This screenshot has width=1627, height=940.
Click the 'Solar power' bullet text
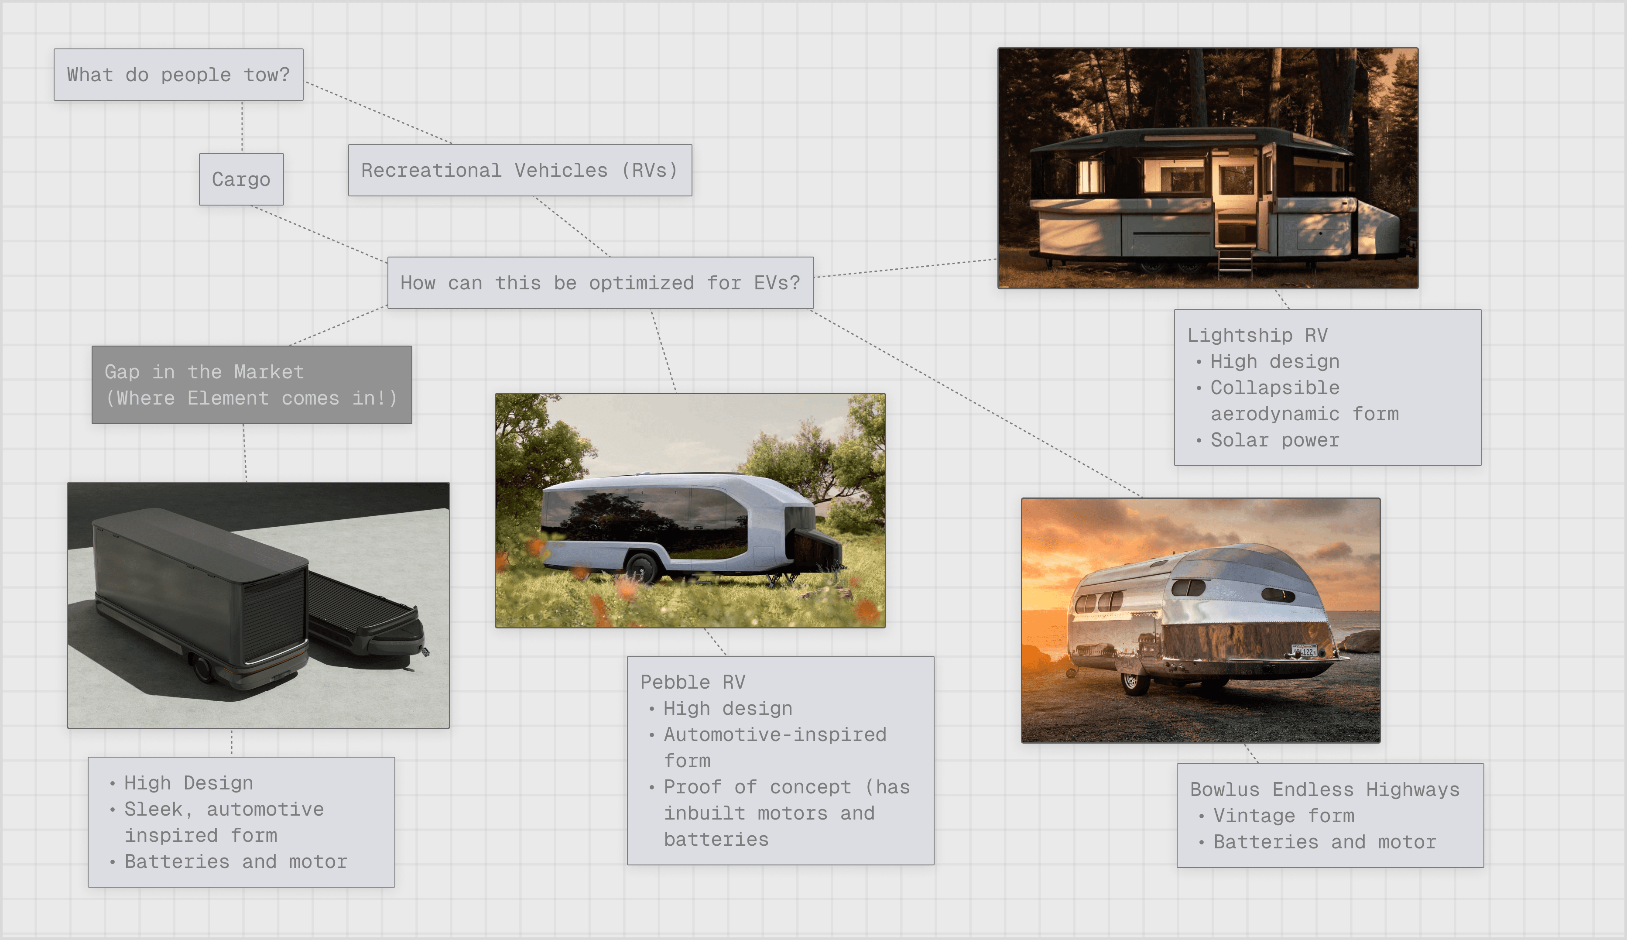click(1274, 440)
